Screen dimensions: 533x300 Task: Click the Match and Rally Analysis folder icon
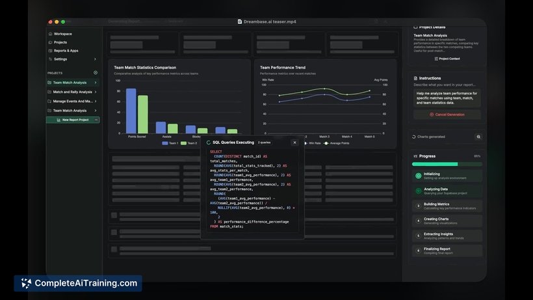(x=49, y=92)
